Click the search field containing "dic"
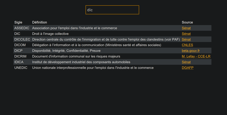The height and width of the screenshot is (115, 227). coord(112,10)
